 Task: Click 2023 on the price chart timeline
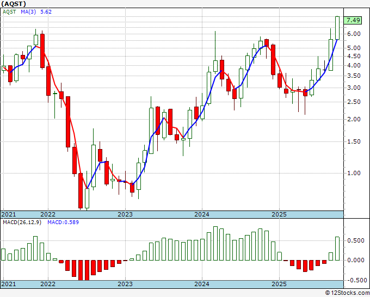125,214
